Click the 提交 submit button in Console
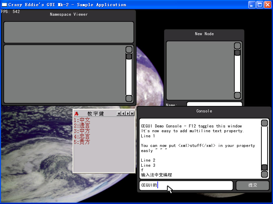Image resolution: width=273 pixels, height=204 pixels. click(x=252, y=186)
